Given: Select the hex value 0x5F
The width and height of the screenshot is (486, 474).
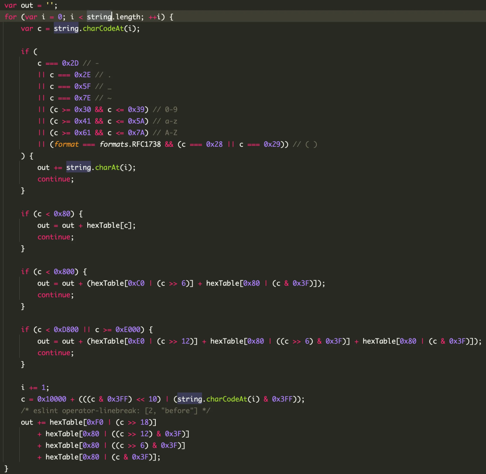Looking at the screenshot, I should click(82, 86).
